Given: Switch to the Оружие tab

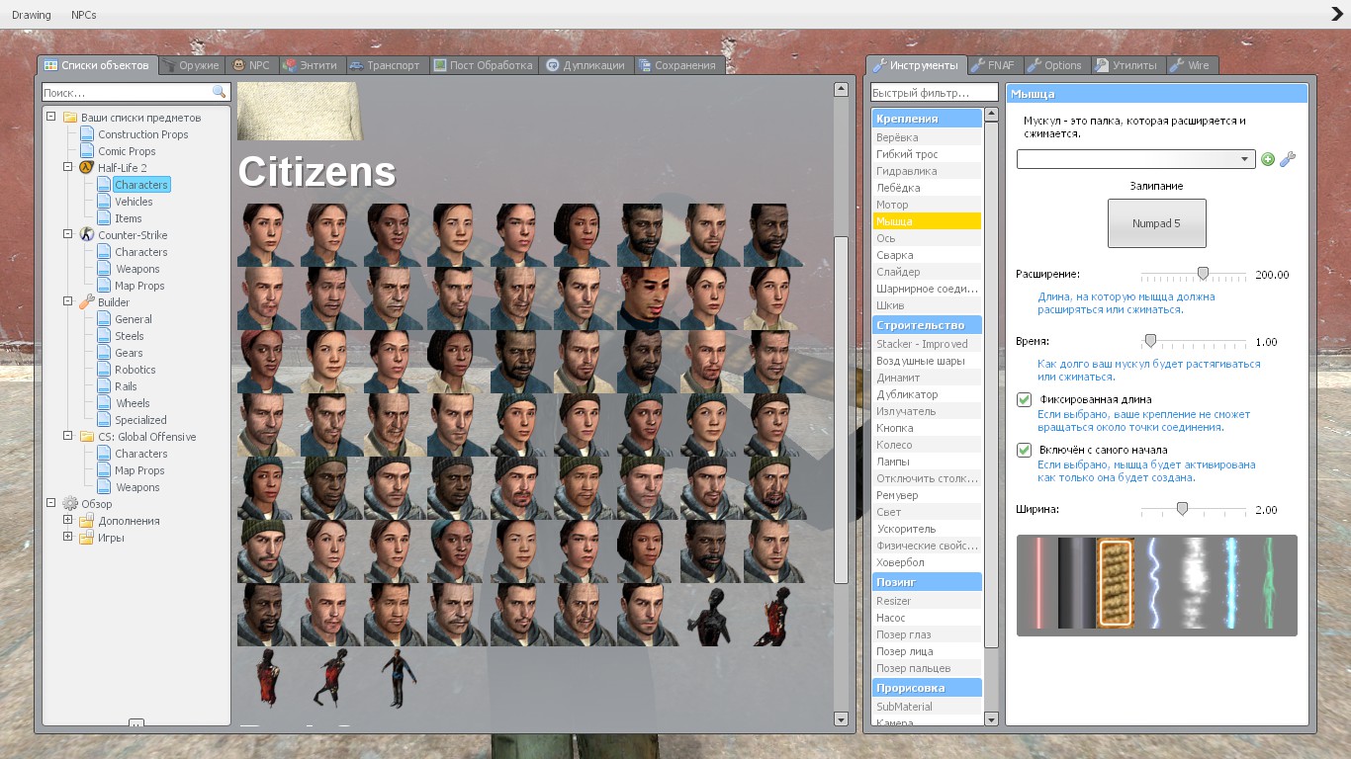Looking at the screenshot, I should click(192, 65).
